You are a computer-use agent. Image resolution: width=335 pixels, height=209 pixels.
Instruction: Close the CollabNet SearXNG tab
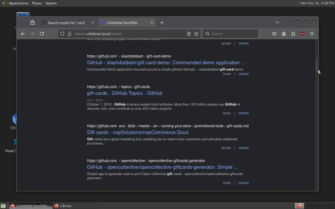(152, 23)
